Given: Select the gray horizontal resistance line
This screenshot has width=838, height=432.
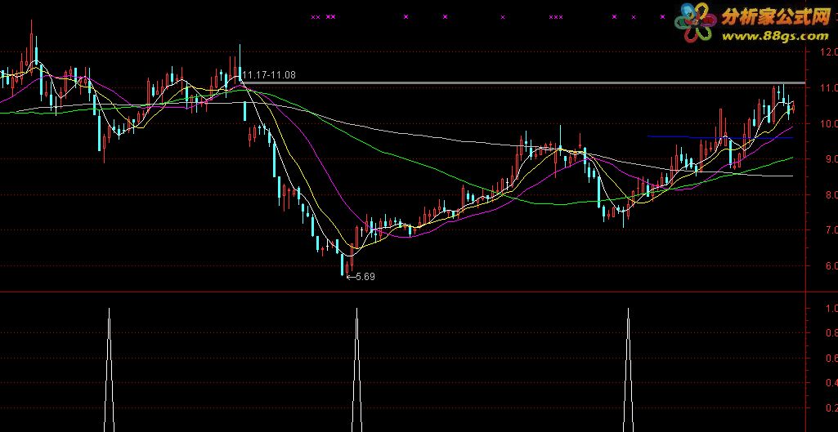Looking at the screenshot, I should tap(524, 82).
